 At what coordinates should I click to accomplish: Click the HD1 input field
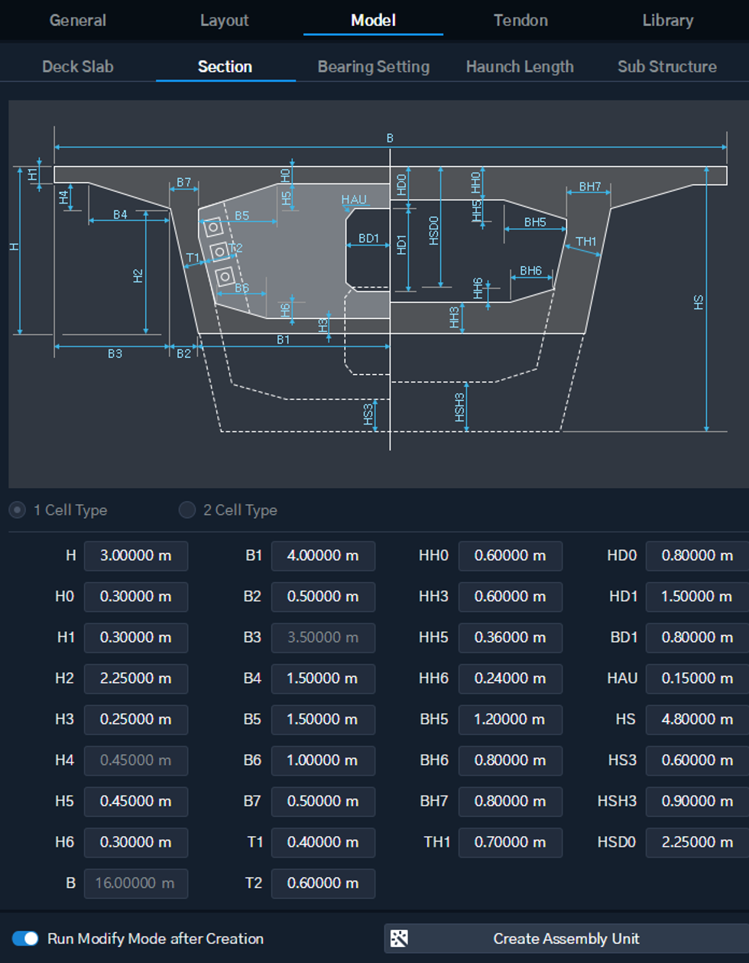point(697,597)
